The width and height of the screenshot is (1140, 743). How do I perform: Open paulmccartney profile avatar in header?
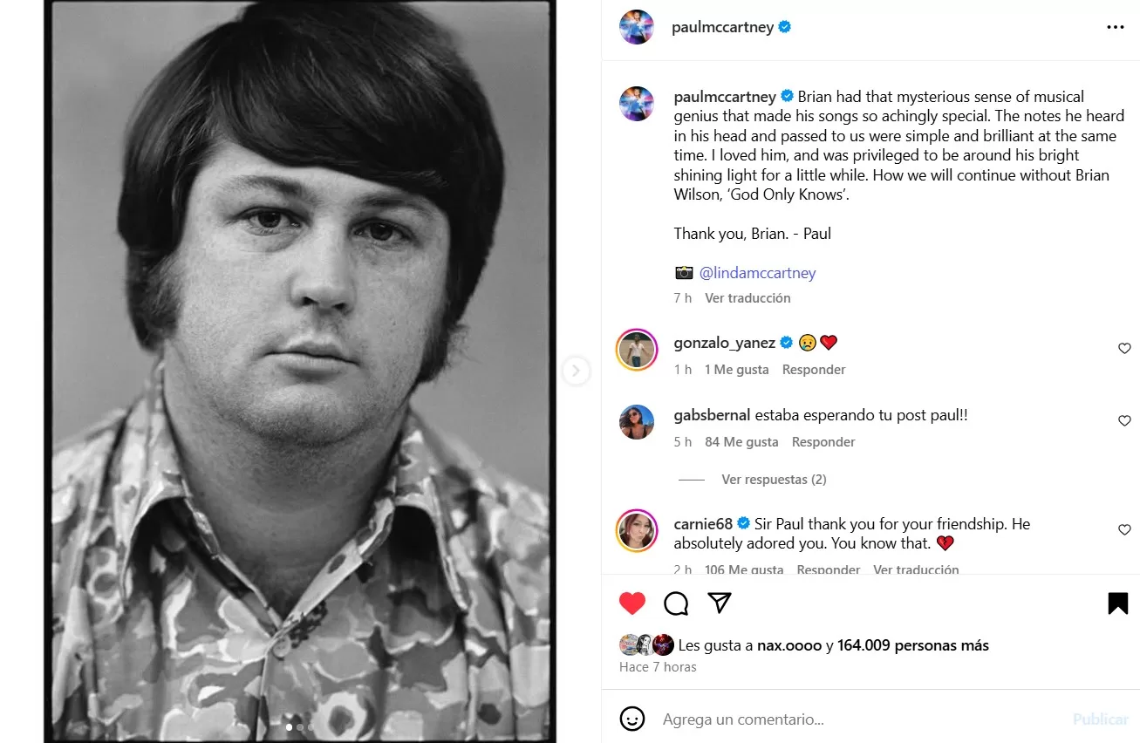click(637, 27)
